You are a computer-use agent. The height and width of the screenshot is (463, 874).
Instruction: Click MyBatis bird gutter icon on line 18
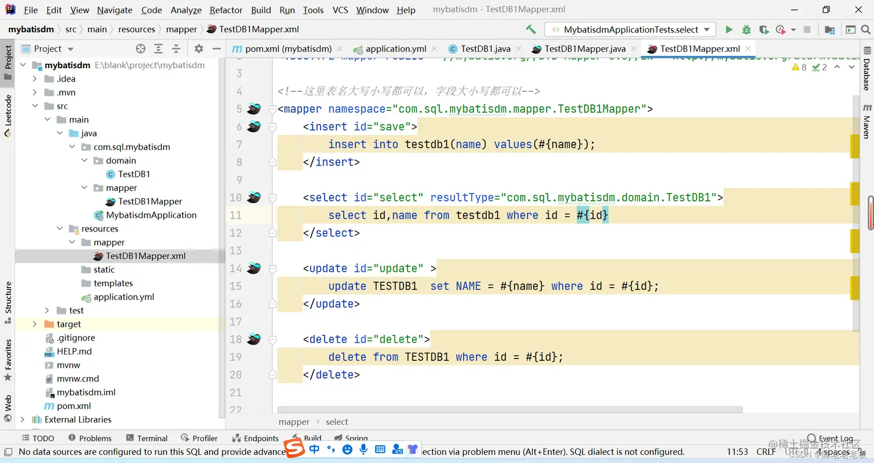[x=254, y=339]
